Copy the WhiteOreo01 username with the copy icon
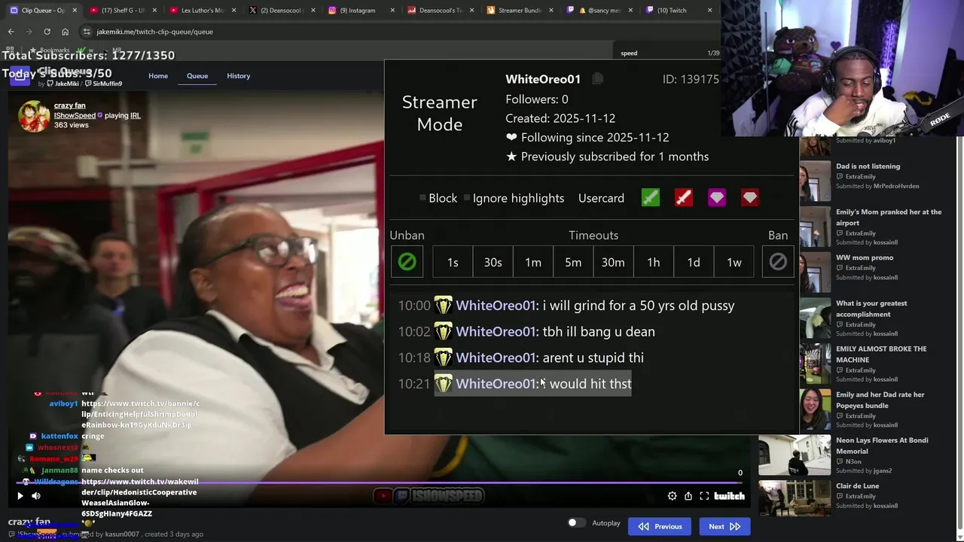 pyautogui.click(x=597, y=79)
